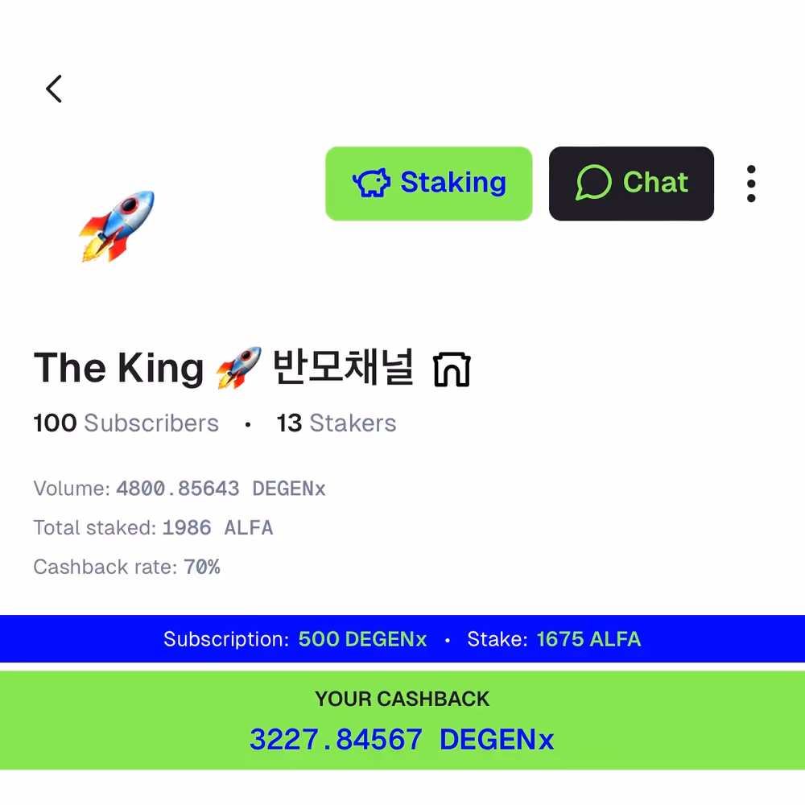805x805 pixels.
Task: Open the three-dot more options menu
Action: [751, 184]
